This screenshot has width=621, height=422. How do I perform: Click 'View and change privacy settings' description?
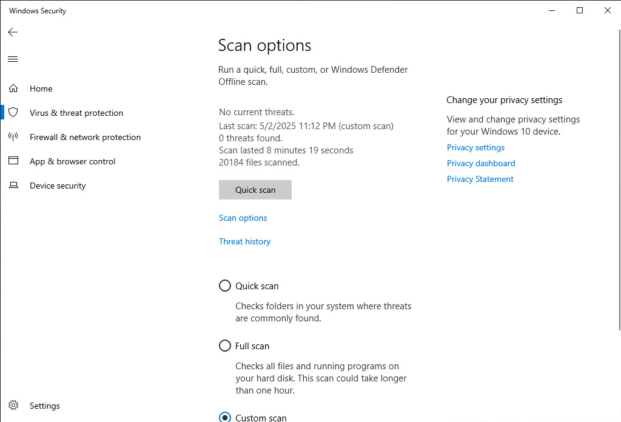pyautogui.click(x=513, y=126)
